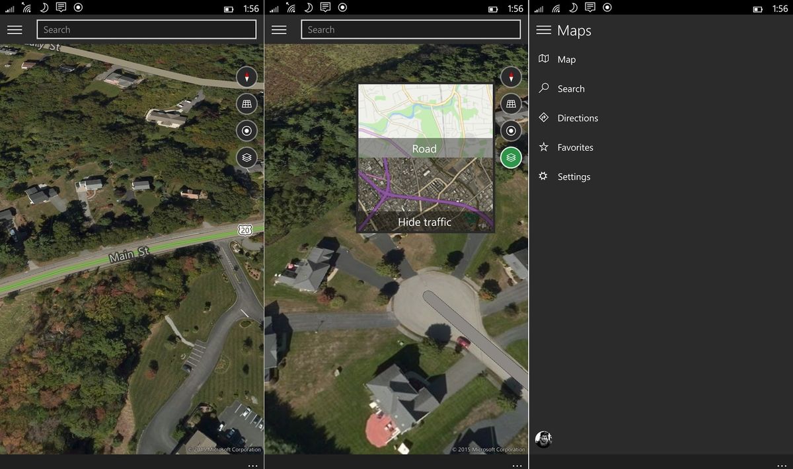
Task: Click the compass tilt icon
Action: (x=246, y=77)
